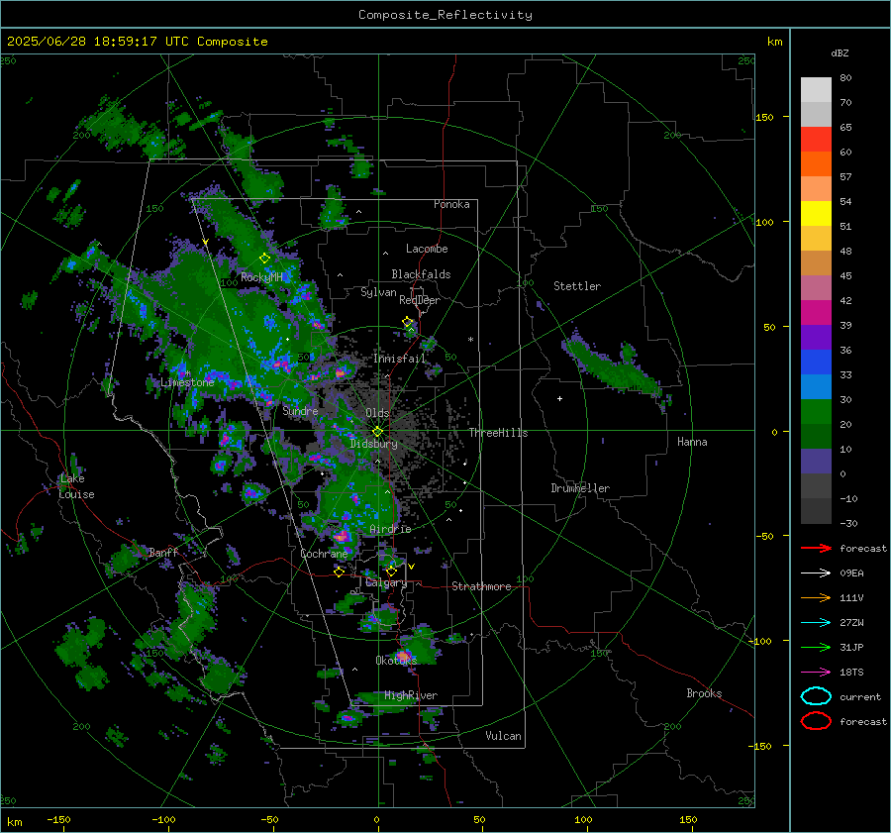Image resolution: width=891 pixels, height=833 pixels.
Task: Click the Lake Louise label
Action: coord(76,486)
